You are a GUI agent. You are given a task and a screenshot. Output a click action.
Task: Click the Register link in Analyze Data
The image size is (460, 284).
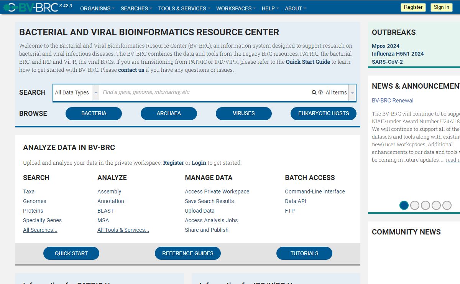coord(174,163)
